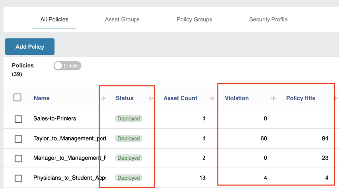Open the Asset Groups tab
Screen dimensions: 339x189
[122, 19]
